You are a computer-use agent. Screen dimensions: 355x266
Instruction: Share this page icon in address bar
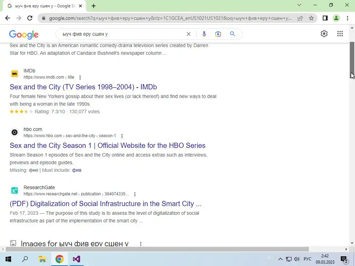(x=300, y=18)
